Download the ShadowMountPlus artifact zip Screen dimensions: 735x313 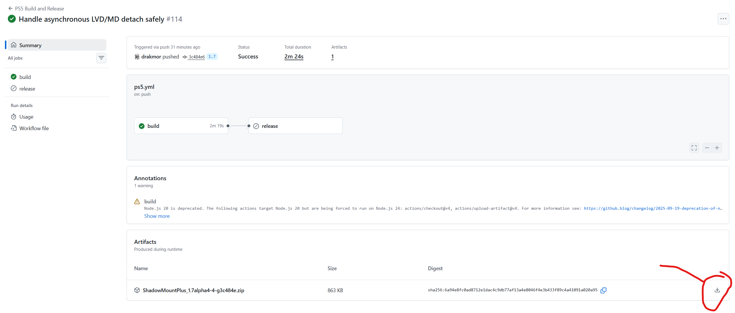(717, 290)
